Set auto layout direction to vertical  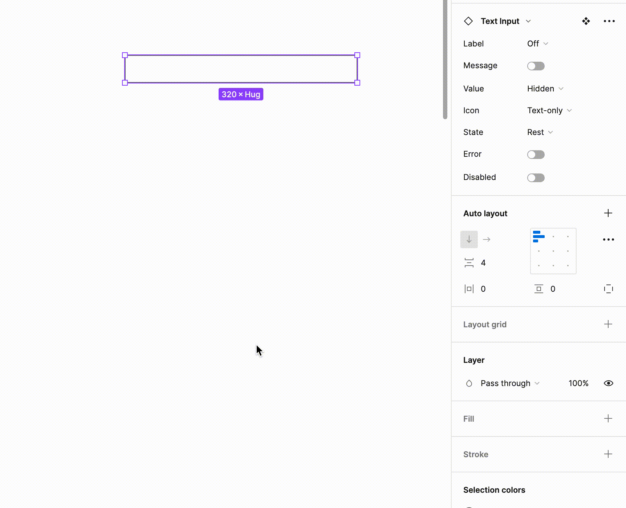tap(469, 239)
